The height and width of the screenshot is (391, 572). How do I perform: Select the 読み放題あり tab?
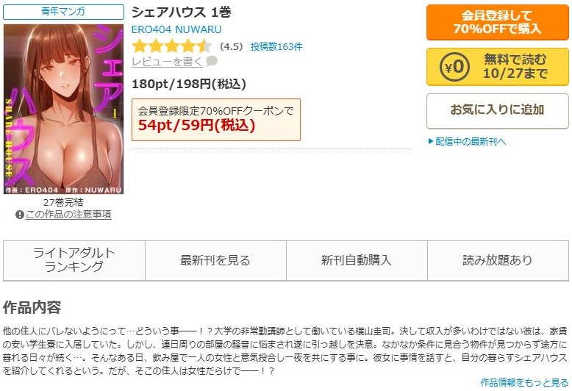(498, 260)
